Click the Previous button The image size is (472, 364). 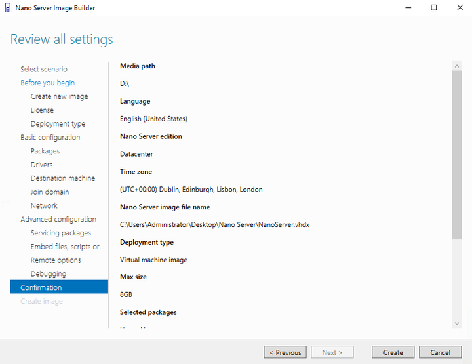pyautogui.click(x=285, y=352)
